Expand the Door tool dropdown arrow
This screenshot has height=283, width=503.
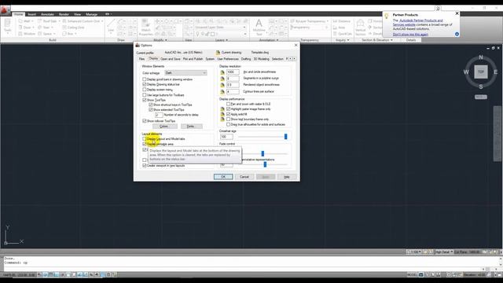(x=33, y=28)
